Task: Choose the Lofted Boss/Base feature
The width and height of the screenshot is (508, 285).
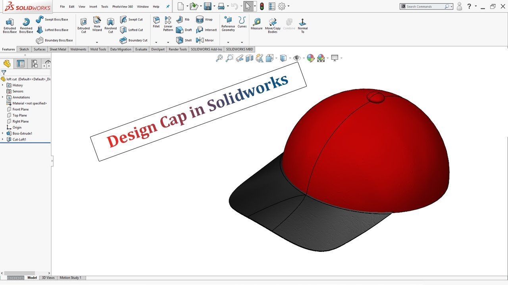Action: pos(52,30)
